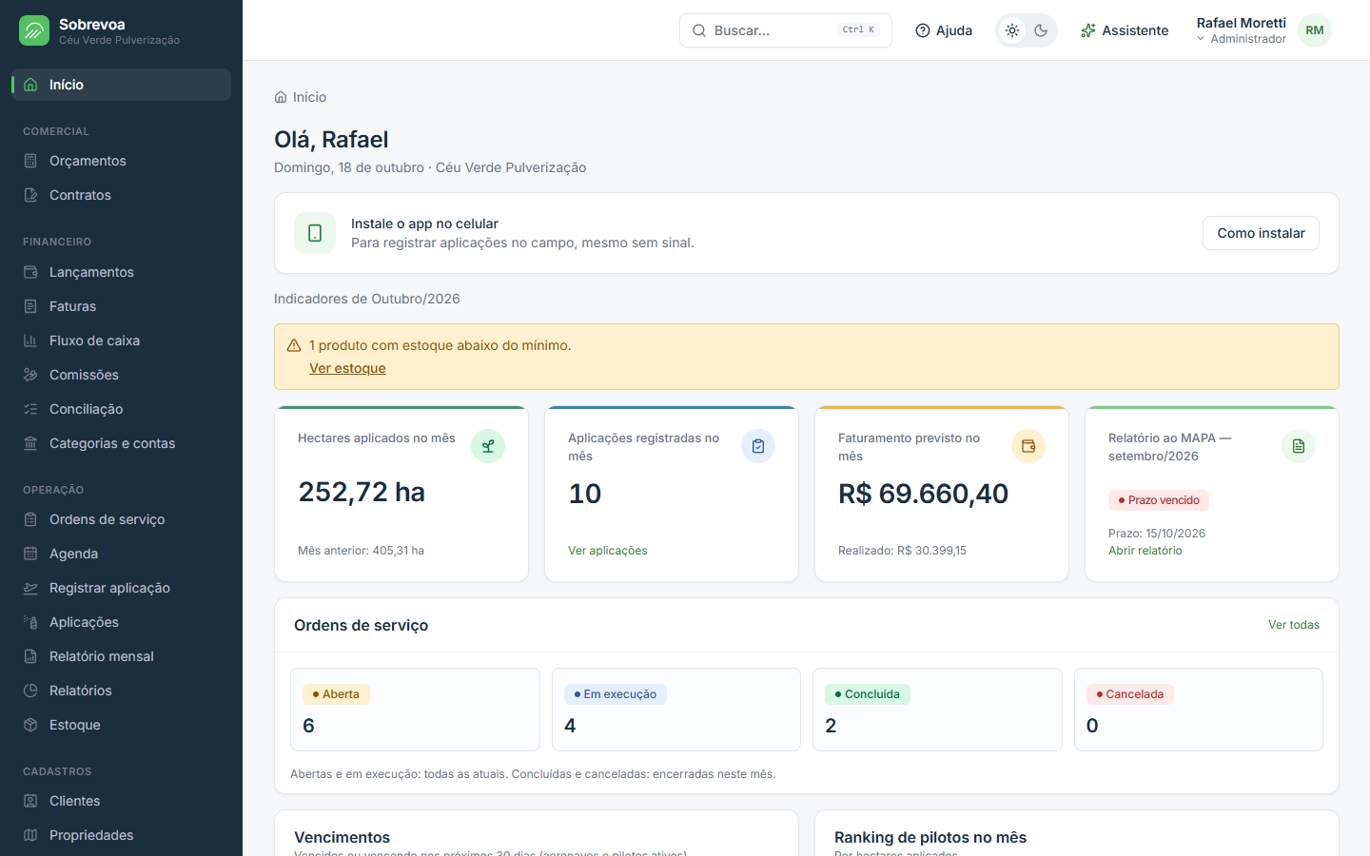1370x856 pixels.
Task: Click the Conciliação checklist icon
Action: point(30,409)
